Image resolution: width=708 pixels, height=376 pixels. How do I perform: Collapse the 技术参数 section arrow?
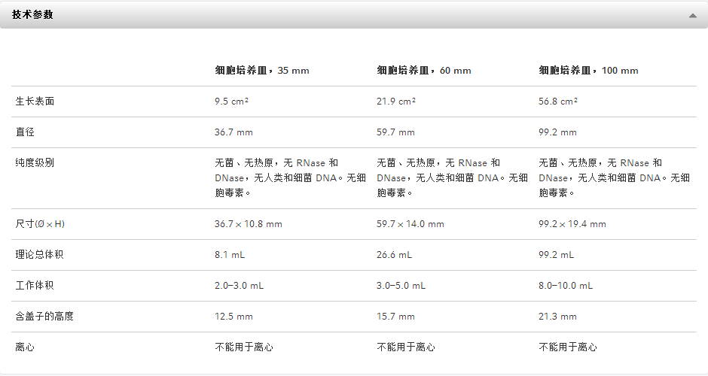click(693, 16)
